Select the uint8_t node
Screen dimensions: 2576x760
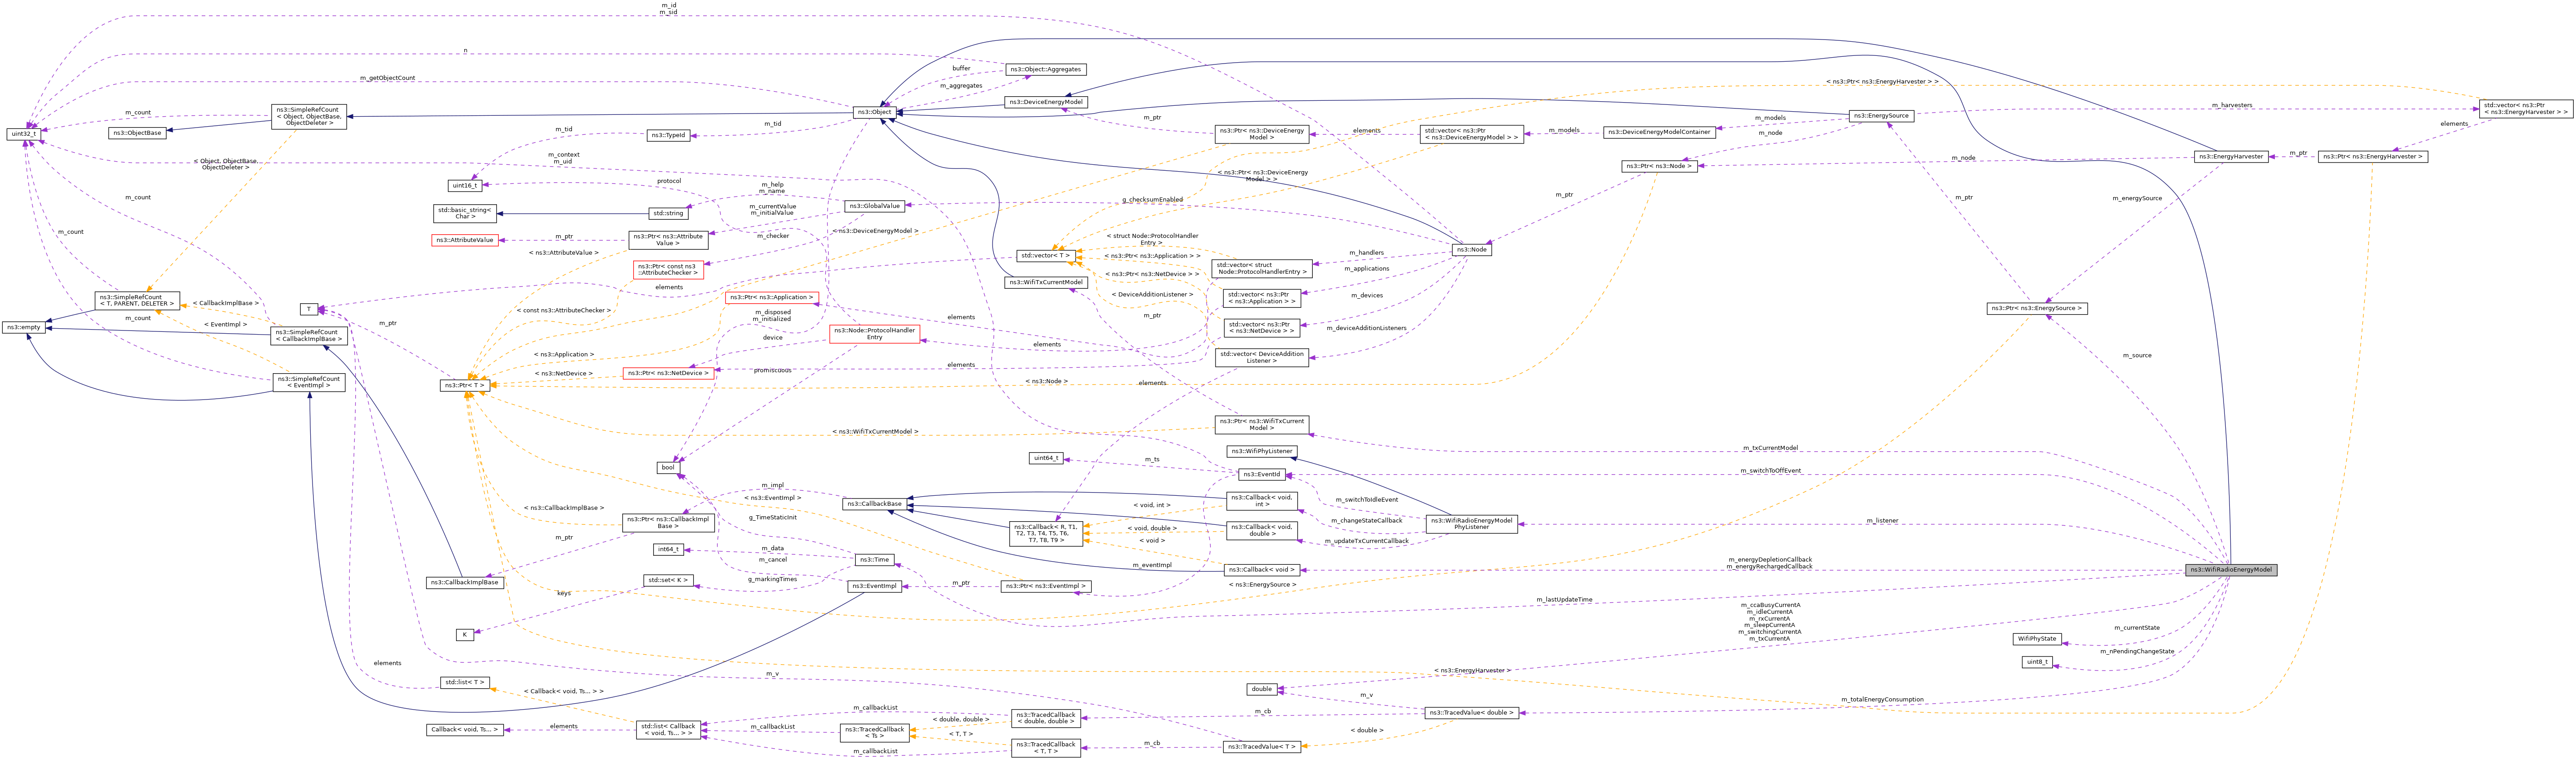(2037, 662)
